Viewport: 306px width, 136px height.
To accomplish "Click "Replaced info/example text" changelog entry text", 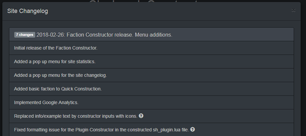I will click(75, 116).
